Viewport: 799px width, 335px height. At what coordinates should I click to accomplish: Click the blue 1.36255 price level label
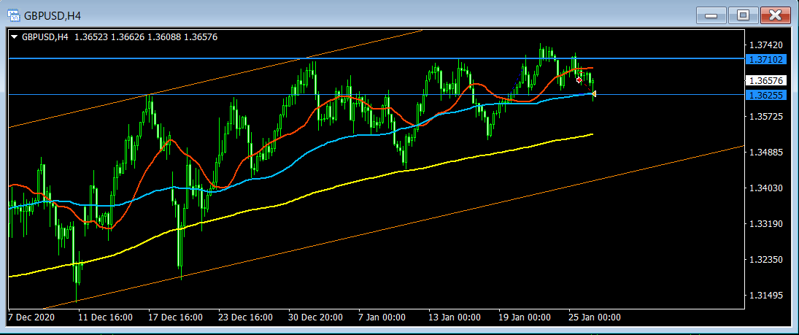(x=766, y=95)
